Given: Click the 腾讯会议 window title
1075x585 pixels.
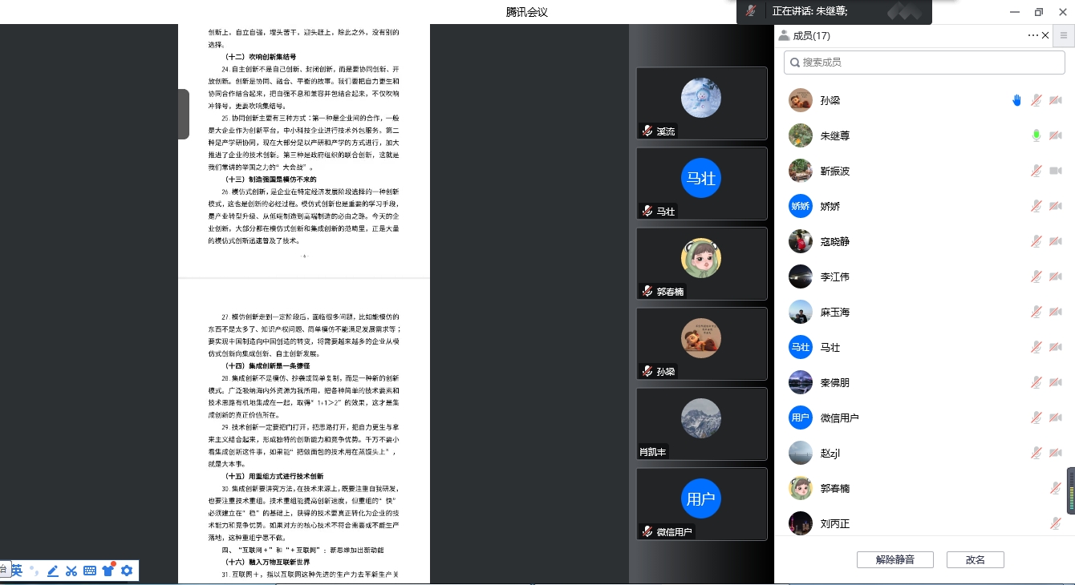Looking at the screenshot, I should click(x=527, y=11).
